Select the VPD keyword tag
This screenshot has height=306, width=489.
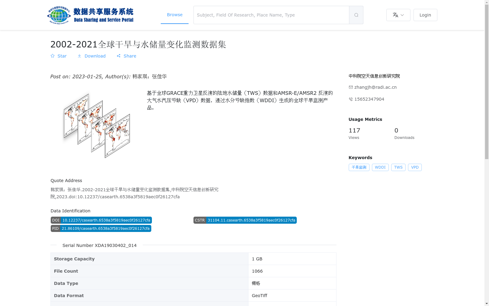(x=415, y=167)
